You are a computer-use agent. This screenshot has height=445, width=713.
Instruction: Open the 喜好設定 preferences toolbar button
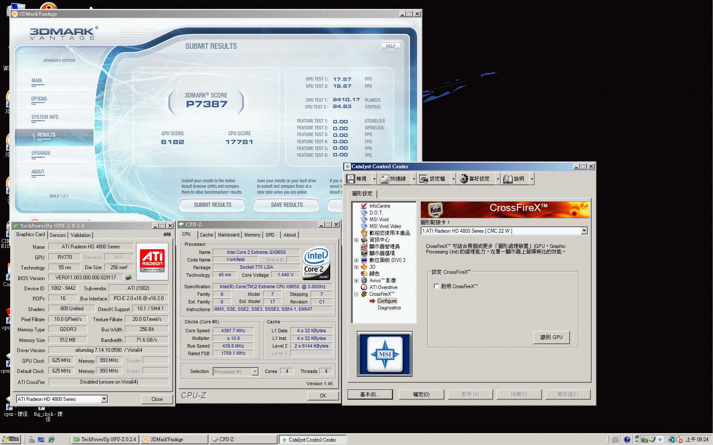pyautogui.click(x=475, y=179)
